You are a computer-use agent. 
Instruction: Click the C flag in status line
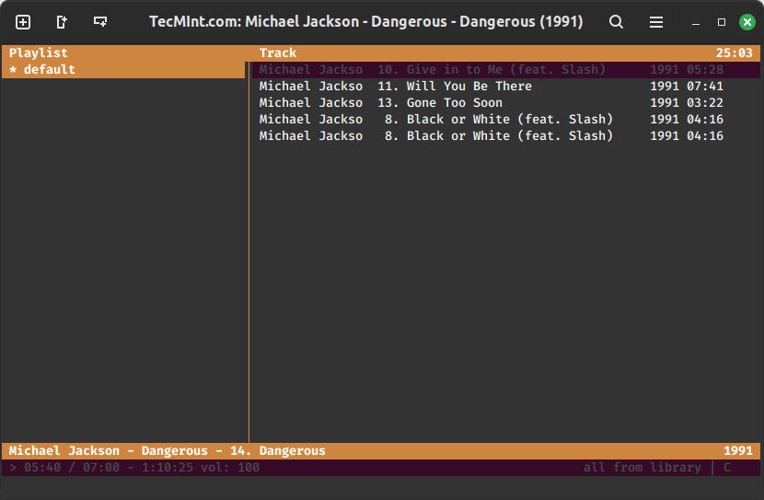coord(727,468)
